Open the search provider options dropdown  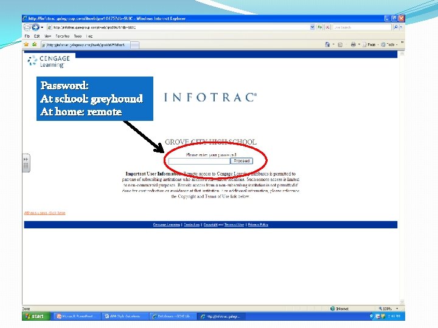pos(401,27)
